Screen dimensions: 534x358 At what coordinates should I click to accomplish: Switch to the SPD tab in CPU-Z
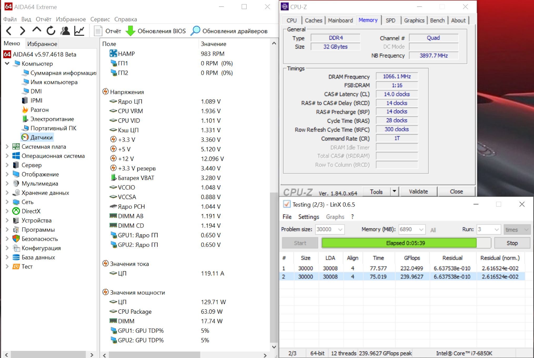[390, 20]
